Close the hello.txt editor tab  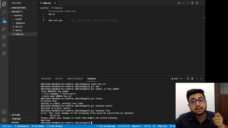[x=55, y=3]
